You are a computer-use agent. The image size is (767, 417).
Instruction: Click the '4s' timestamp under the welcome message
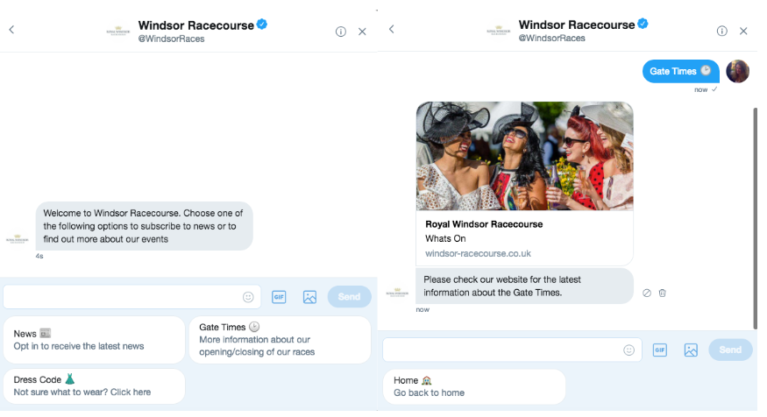coord(39,256)
